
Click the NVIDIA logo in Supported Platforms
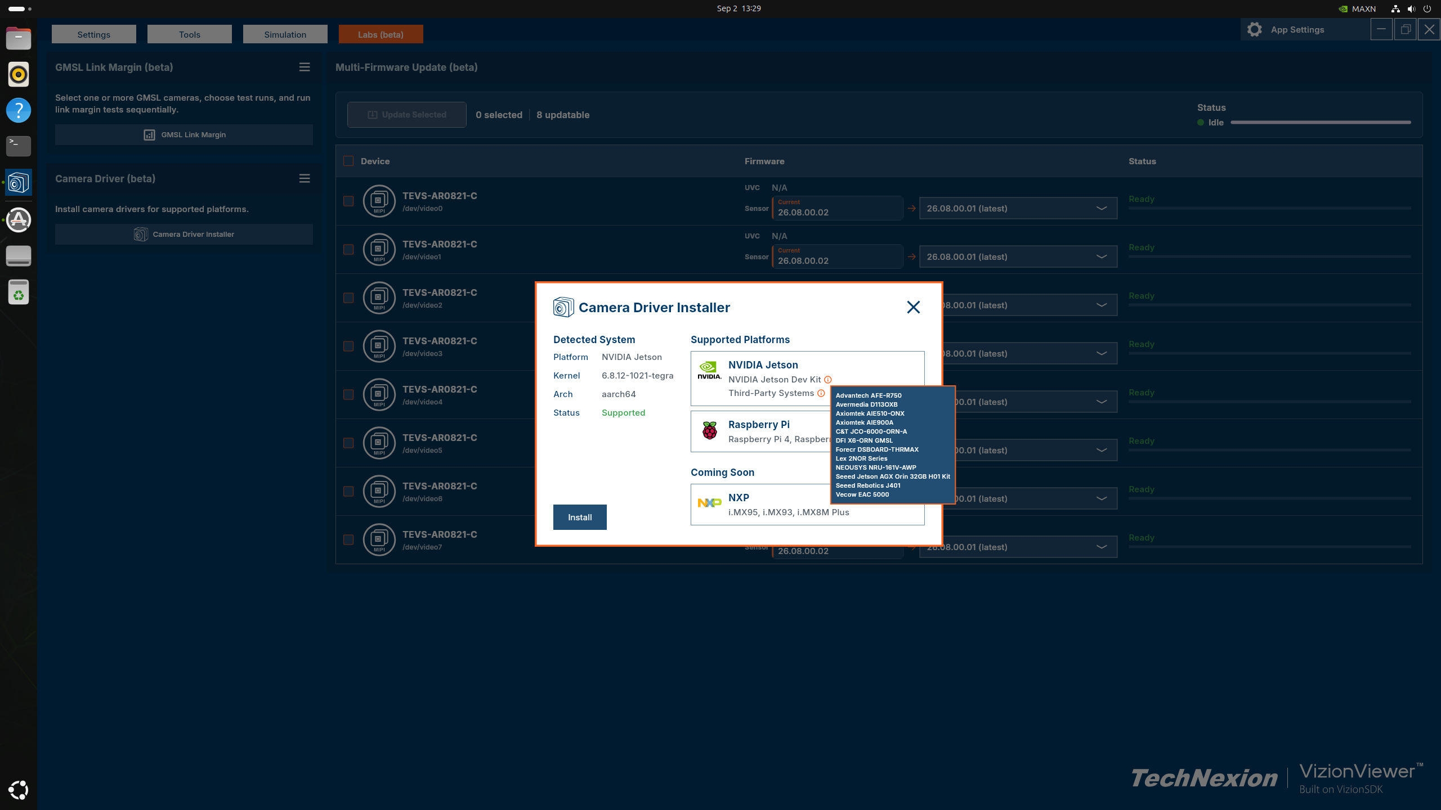pos(709,370)
